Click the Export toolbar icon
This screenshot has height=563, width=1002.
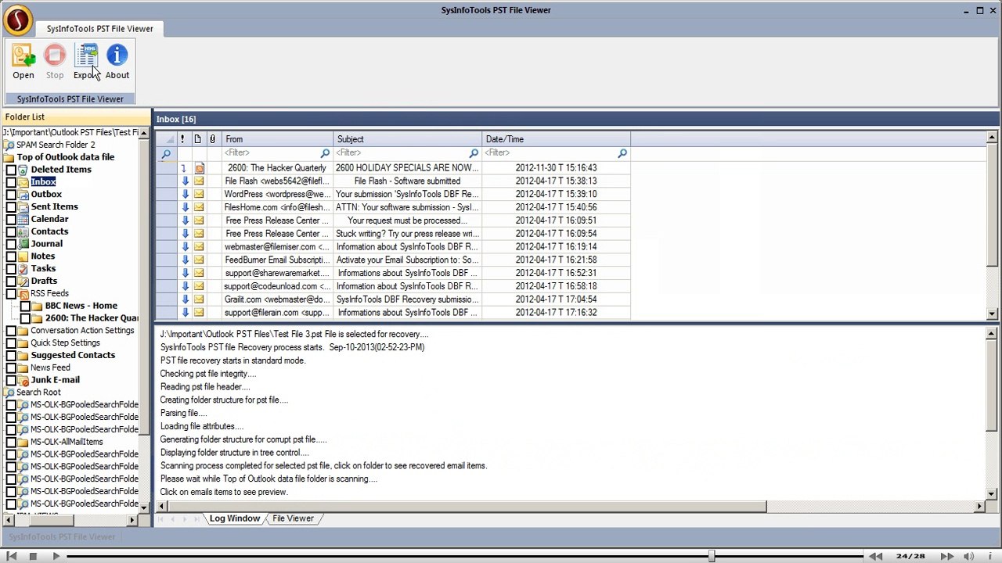[x=86, y=56]
